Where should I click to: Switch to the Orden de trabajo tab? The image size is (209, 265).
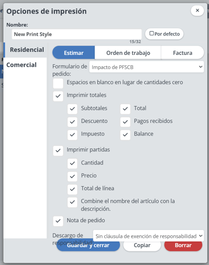click(x=128, y=53)
